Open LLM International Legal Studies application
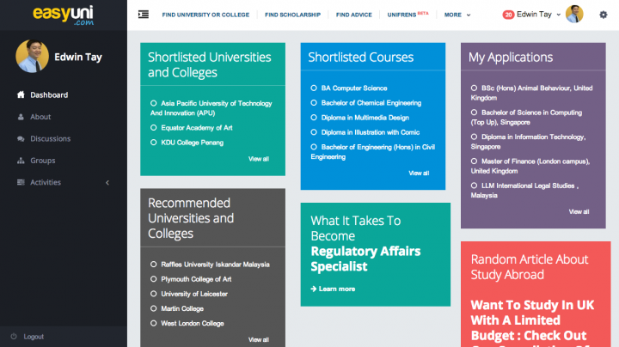This screenshot has width=619, height=347. 524,191
